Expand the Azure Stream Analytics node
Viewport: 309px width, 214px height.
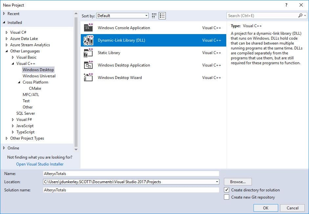click(x=7, y=45)
